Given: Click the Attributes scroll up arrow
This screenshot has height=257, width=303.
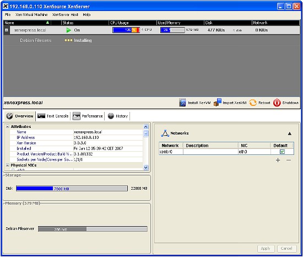Looking at the screenshot, I should (145, 127).
